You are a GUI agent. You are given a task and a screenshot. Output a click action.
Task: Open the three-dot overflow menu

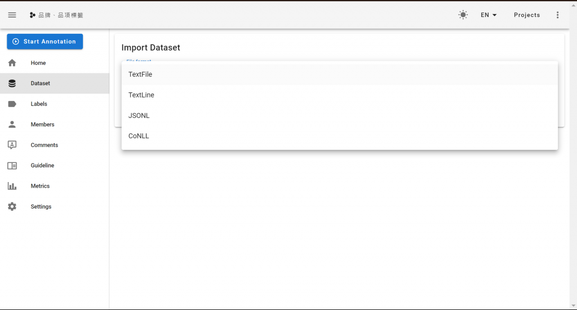point(557,15)
